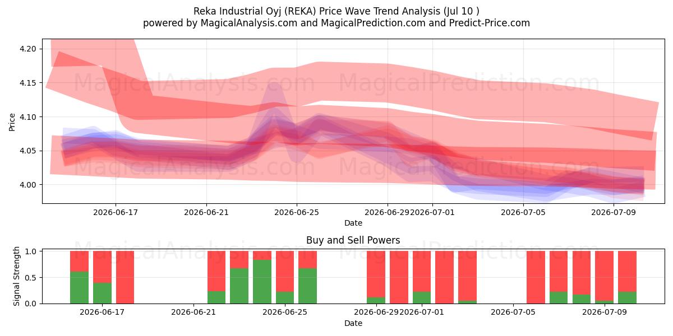Click the tallest green buy bar near 2026-06-24
Screen dimensions: 673x336
(262, 282)
